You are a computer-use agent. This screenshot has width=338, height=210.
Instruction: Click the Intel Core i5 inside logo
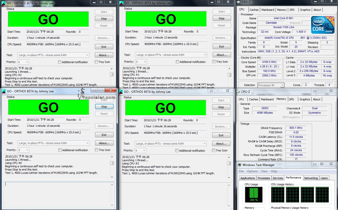[323, 25]
